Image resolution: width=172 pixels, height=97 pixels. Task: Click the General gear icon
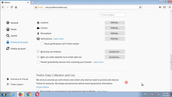8,23
